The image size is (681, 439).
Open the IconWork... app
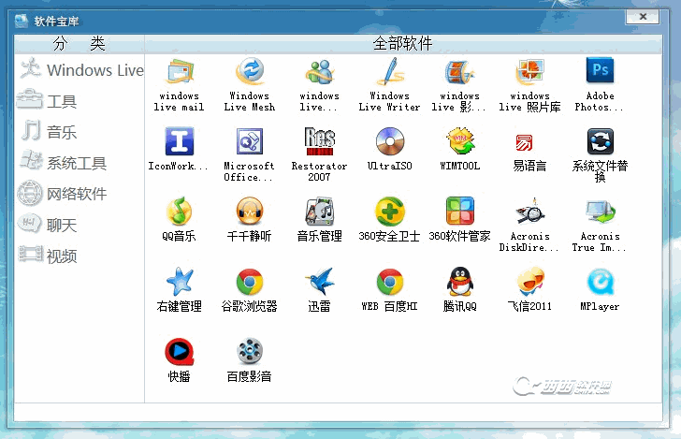coord(179,141)
